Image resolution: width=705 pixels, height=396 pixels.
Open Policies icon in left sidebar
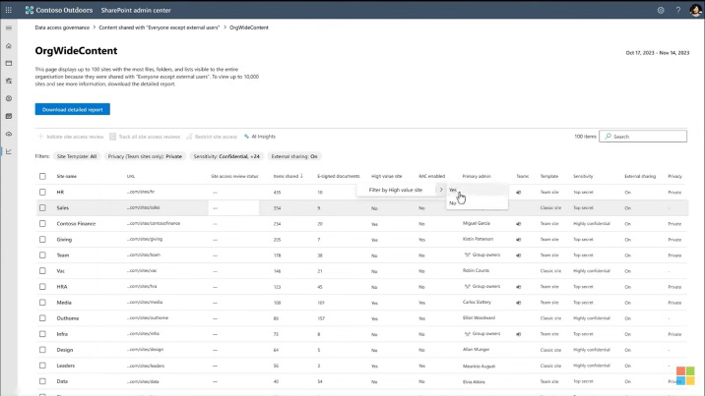9,81
